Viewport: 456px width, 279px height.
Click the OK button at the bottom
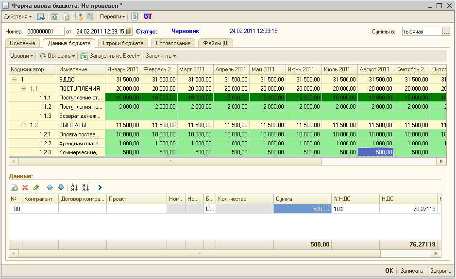click(x=389, y=271)
